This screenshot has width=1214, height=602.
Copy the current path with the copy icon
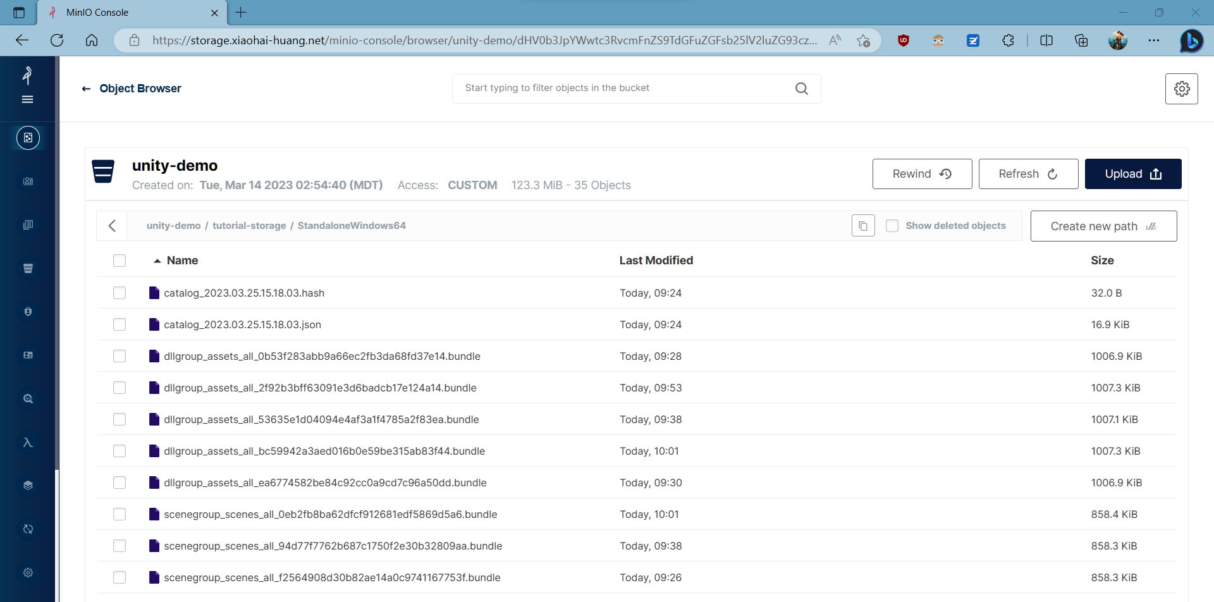(862, 226)
